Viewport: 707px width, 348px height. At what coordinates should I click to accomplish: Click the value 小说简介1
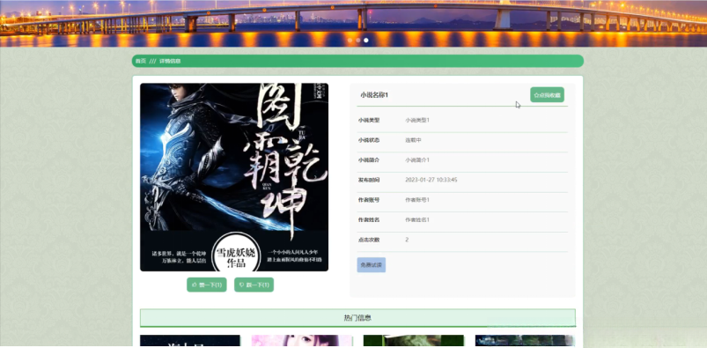417,159
